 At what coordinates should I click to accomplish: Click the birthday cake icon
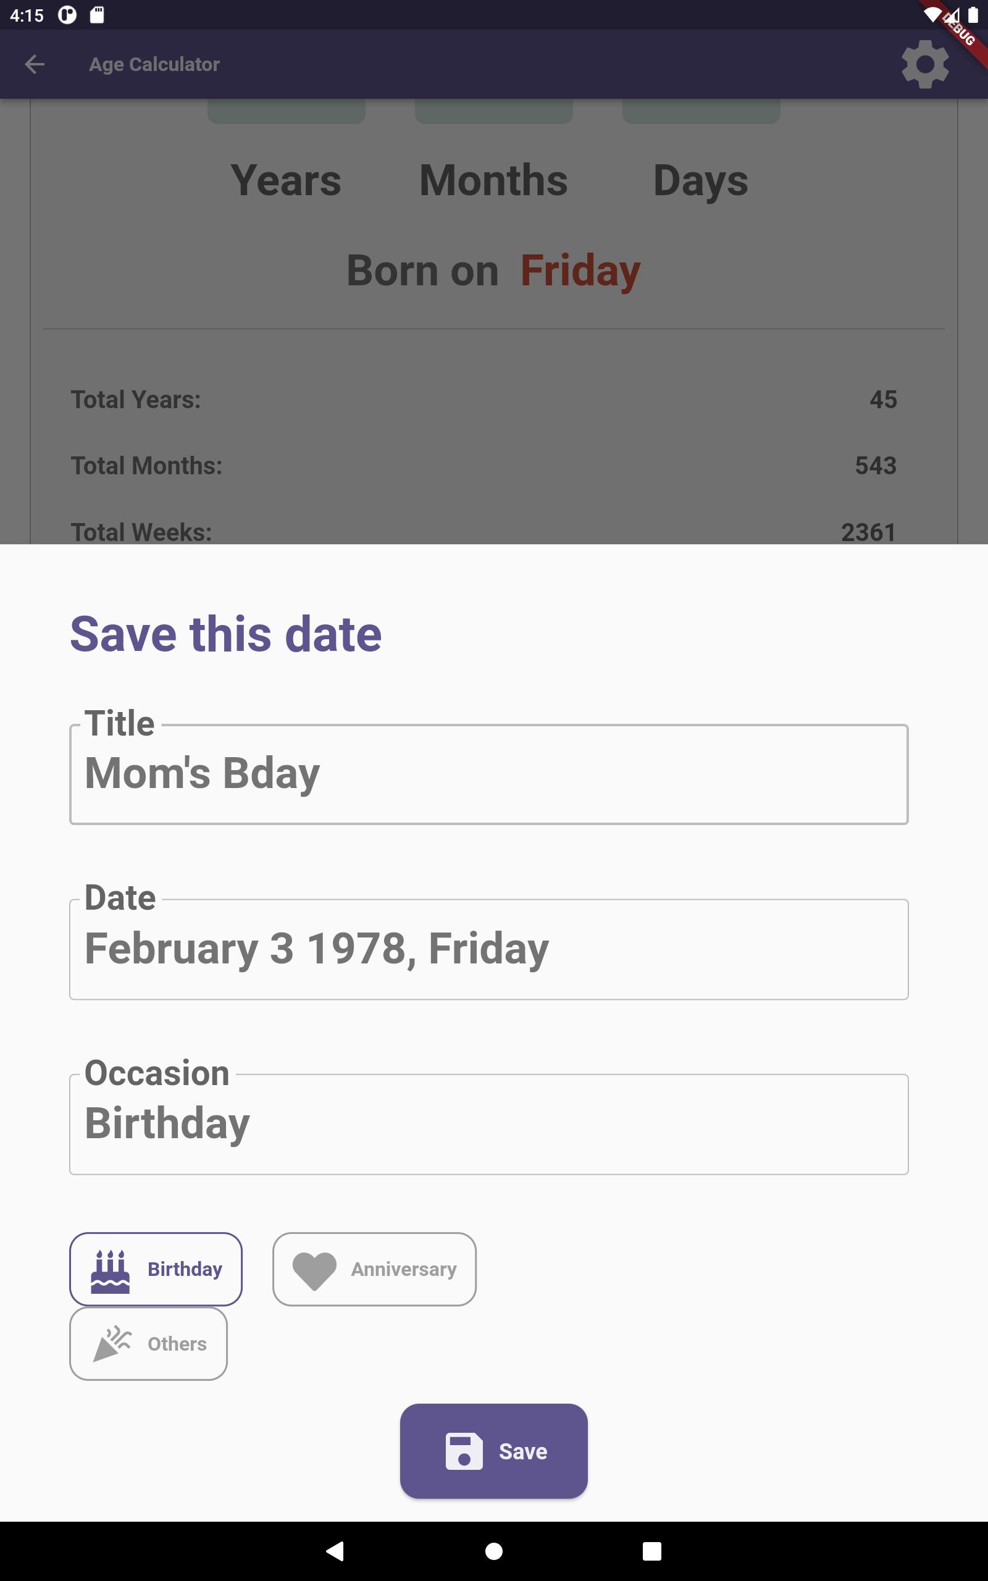point(110,1271)
